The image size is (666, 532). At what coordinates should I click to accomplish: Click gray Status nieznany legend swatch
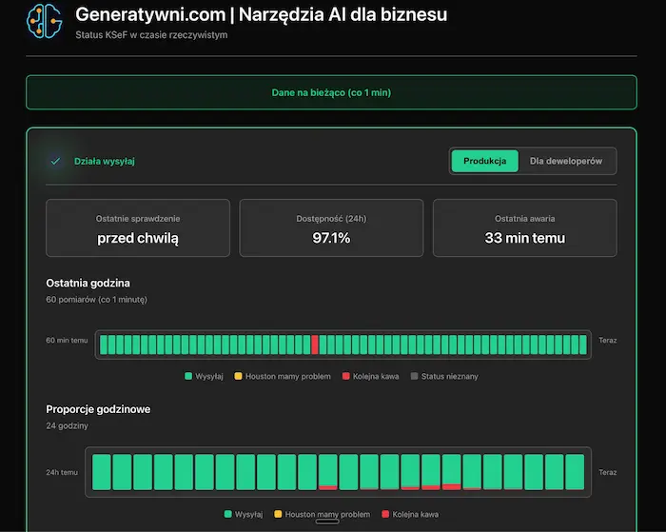pyautogui.click(x=415, y=376)
